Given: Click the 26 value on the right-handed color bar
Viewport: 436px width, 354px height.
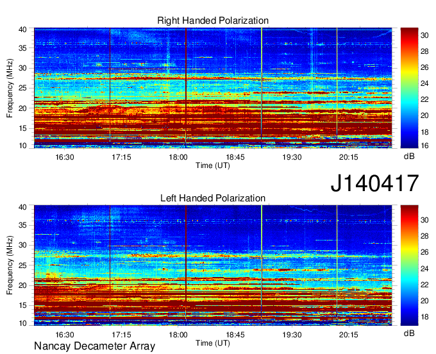Looking at the screenshot, I should (x=424, y=67).
